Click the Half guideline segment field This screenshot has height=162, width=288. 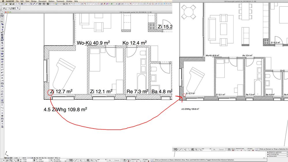click(x=206, y=150)
